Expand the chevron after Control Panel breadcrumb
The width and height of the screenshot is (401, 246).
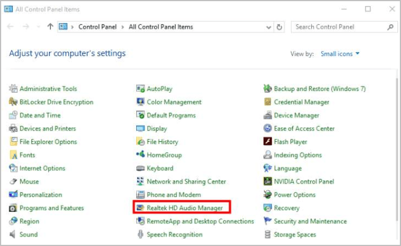(x=123, y=27)
